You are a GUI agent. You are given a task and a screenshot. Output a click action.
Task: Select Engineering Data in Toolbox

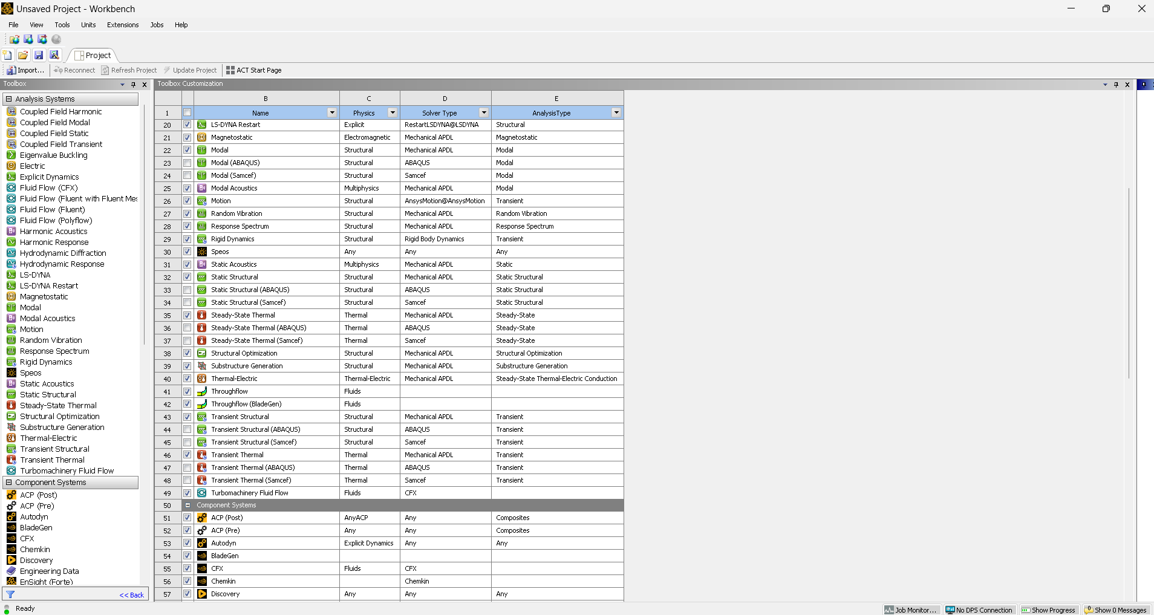[x=49, y=571]
